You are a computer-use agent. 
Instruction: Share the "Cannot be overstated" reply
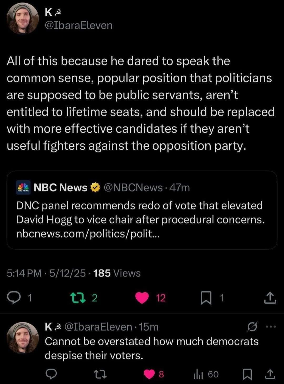270,374
